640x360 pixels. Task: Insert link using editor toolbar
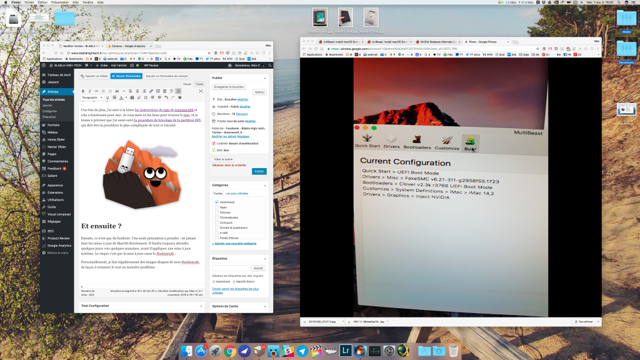click(x=151, y=91)
